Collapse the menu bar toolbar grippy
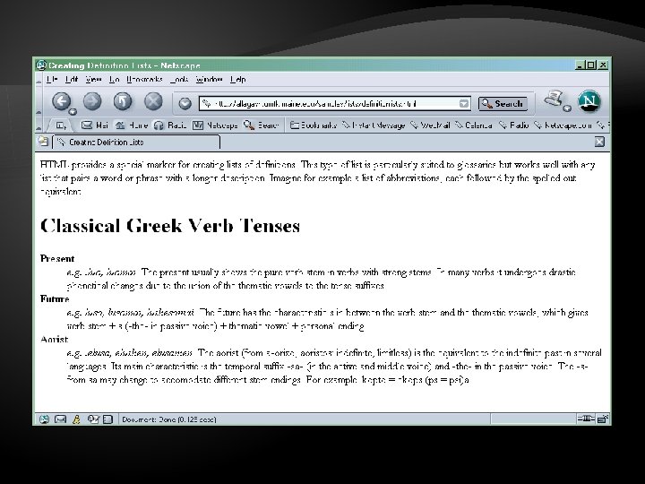 pos(39,80)
